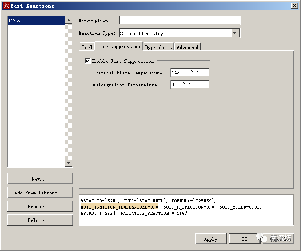Click the RADIATIVE_FRACTION=0.166/ text
The image size is (301, 251).
(154, 213)
